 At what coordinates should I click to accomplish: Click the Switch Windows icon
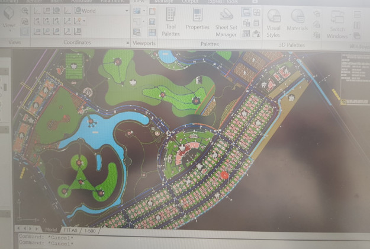tap(337, 20)
